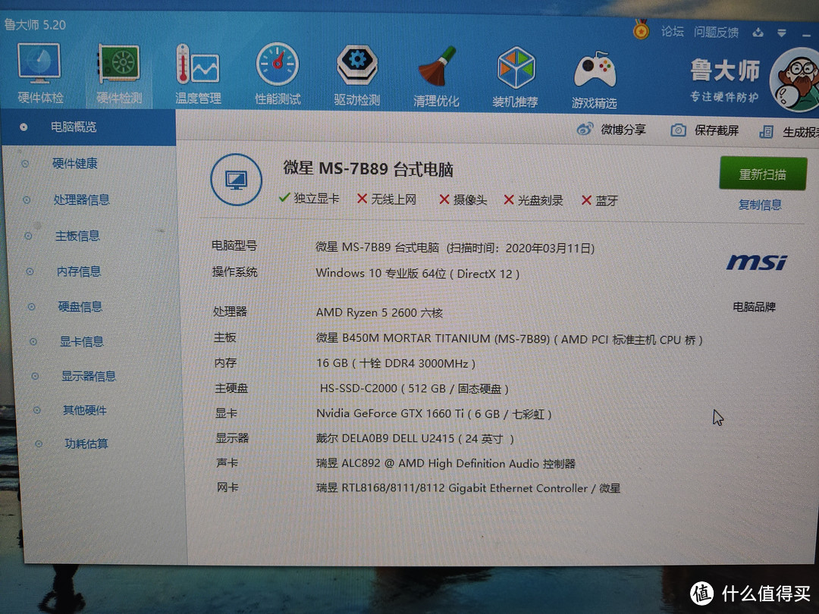Open 功耗估算 in the sidebar
Image resolution: width=819 pixels, height=614 pixels.
(x=86, y=443)
